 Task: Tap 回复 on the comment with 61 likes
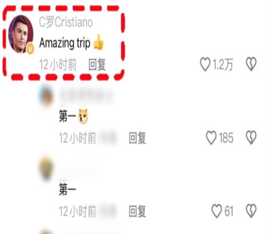click(x=137, y=211)
